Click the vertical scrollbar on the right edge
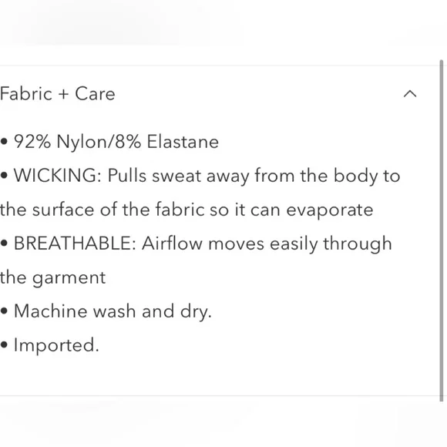447x447 pixels. [442, 230]
